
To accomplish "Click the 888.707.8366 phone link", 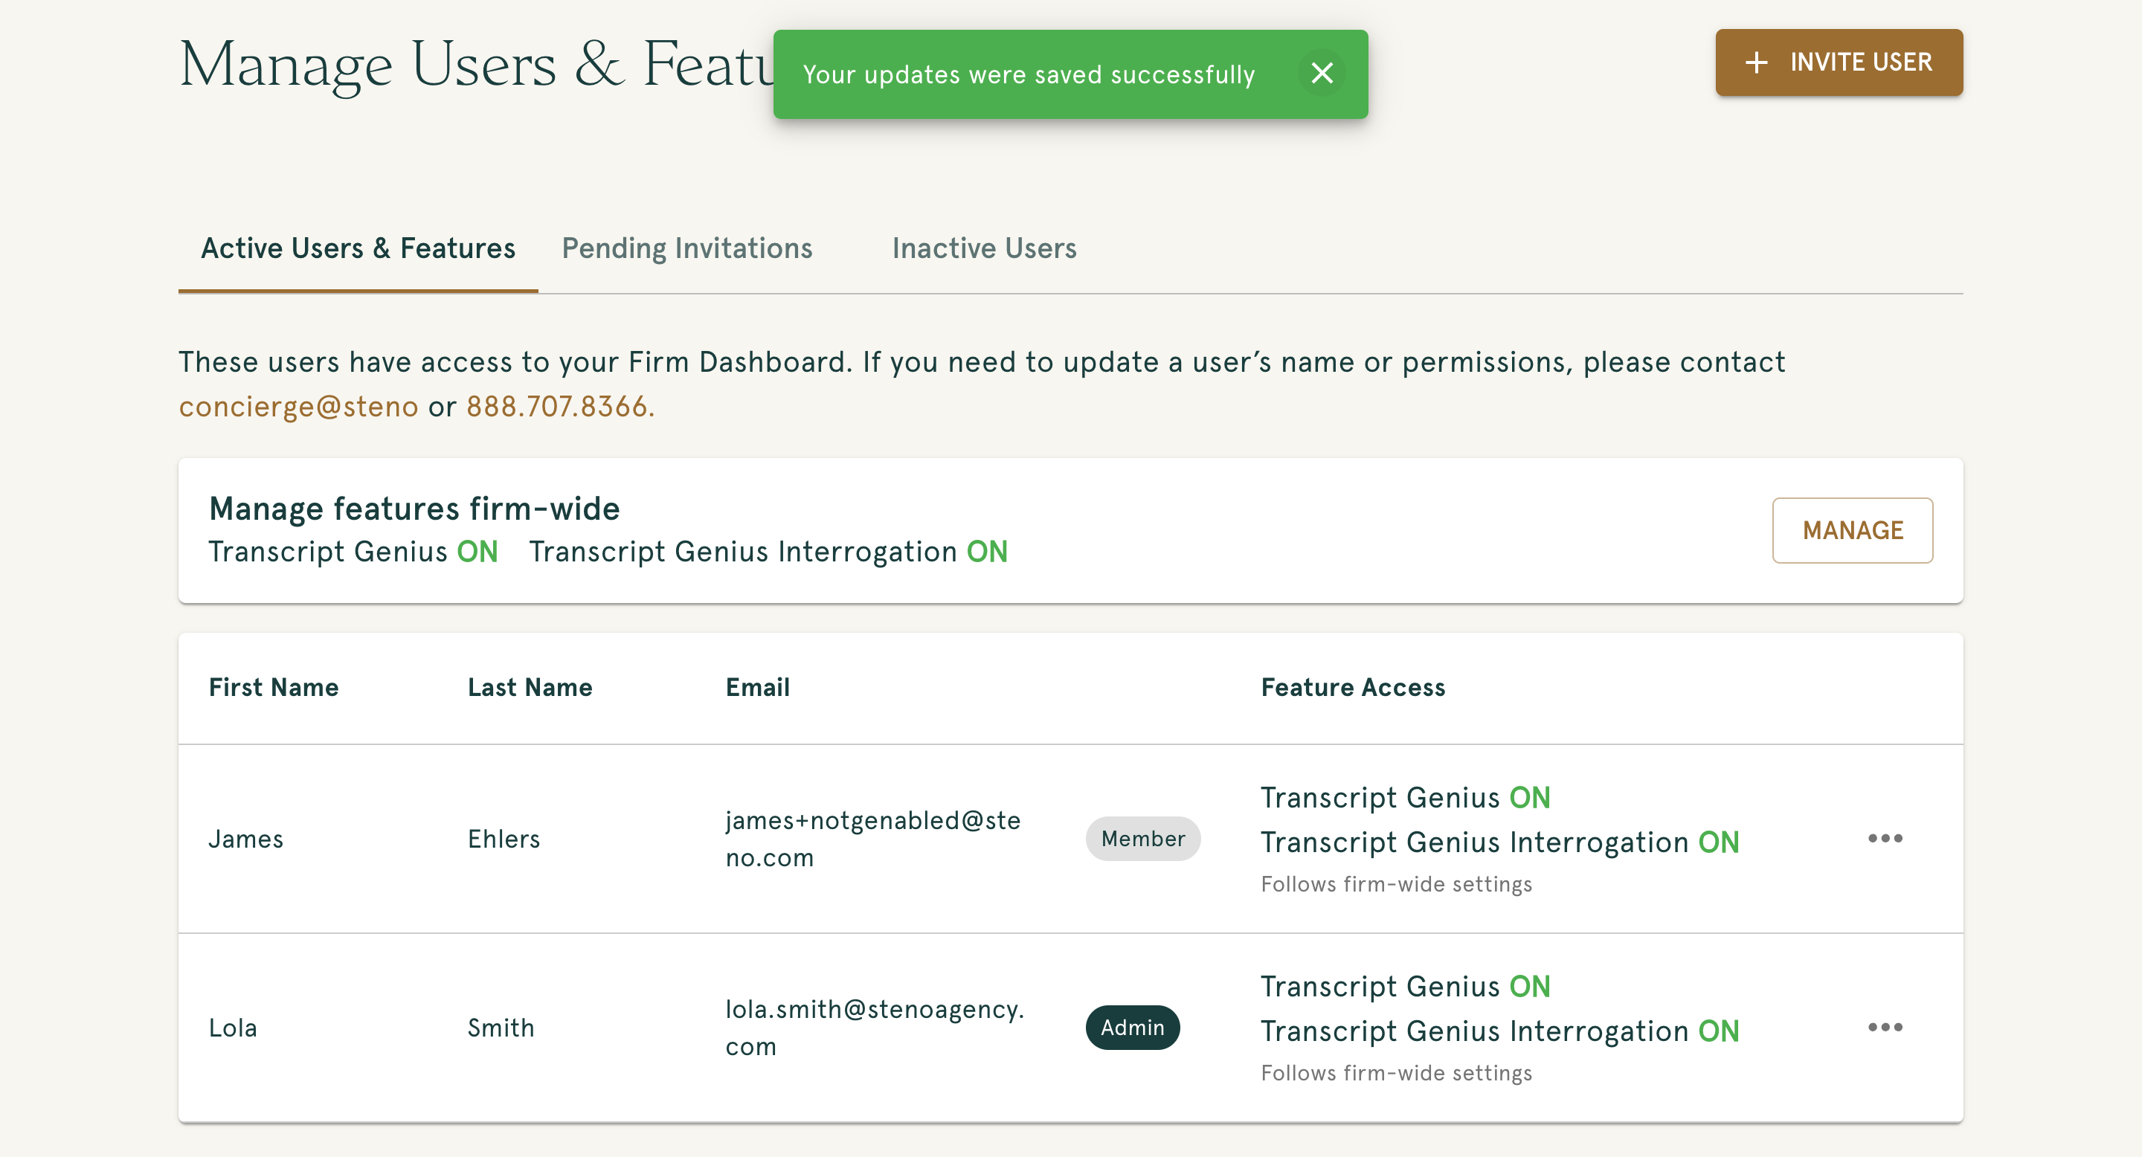I will 557,407.
